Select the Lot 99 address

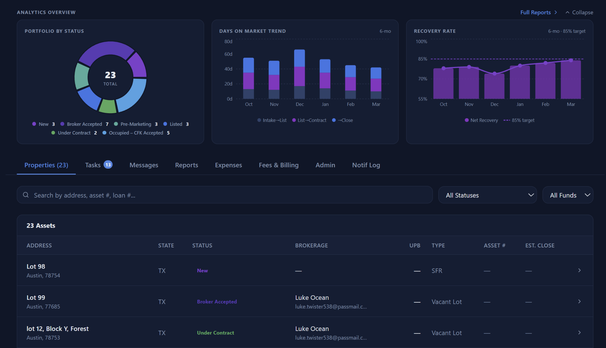pyautogui.click(x=36, y=298)
